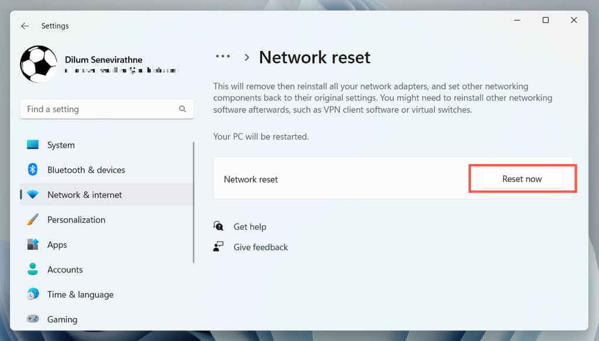Open the Get help link

250,226
